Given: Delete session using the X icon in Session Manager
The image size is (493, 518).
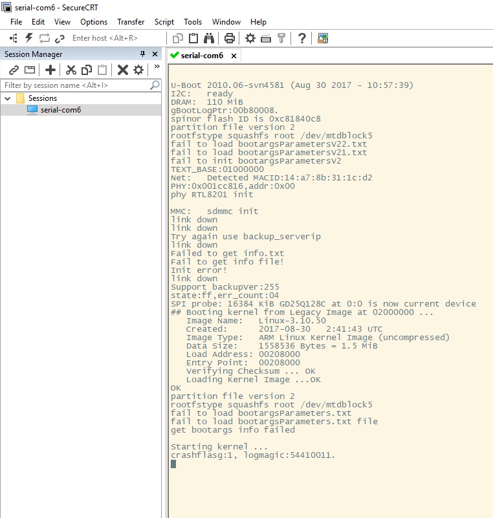Looking at the screenshot, I should click(x=122, y=70).
